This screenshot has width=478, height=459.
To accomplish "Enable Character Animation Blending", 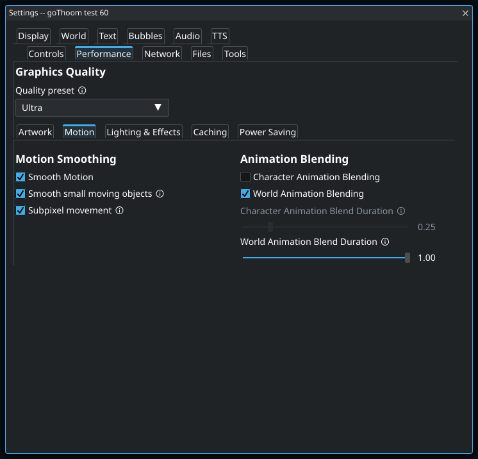I will (245, 177).
